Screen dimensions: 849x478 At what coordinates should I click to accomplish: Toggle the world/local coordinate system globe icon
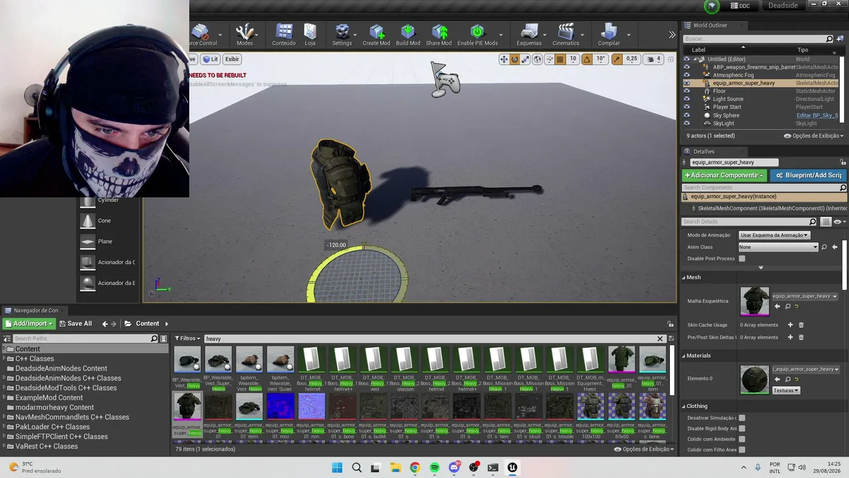point(537,59)
